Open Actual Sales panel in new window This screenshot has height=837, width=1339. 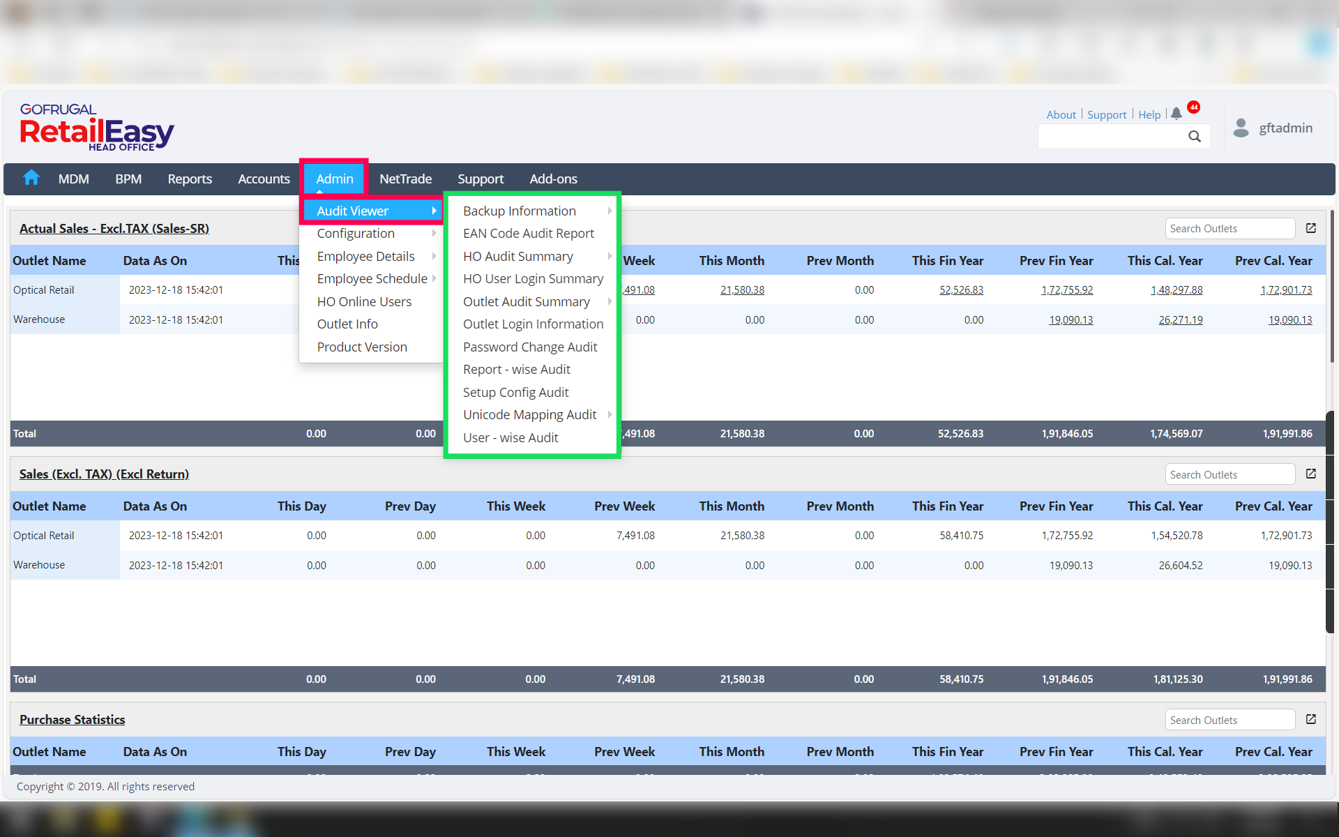coord(1311,228)
